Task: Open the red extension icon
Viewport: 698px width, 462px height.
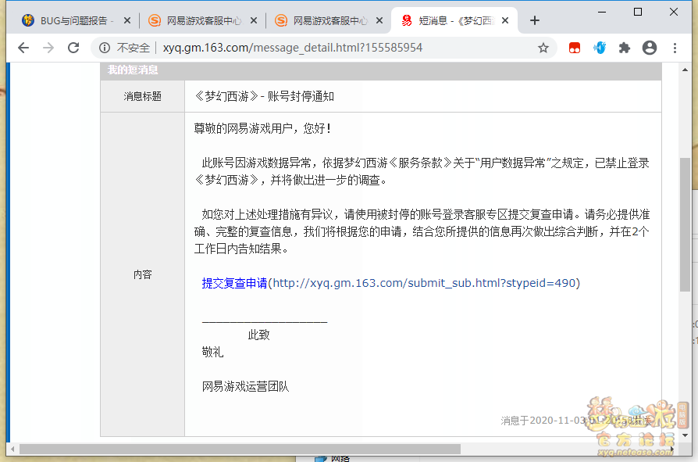Action: coord(574,48)
